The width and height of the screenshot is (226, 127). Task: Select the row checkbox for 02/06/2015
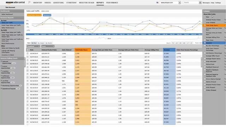coord(28,53)
